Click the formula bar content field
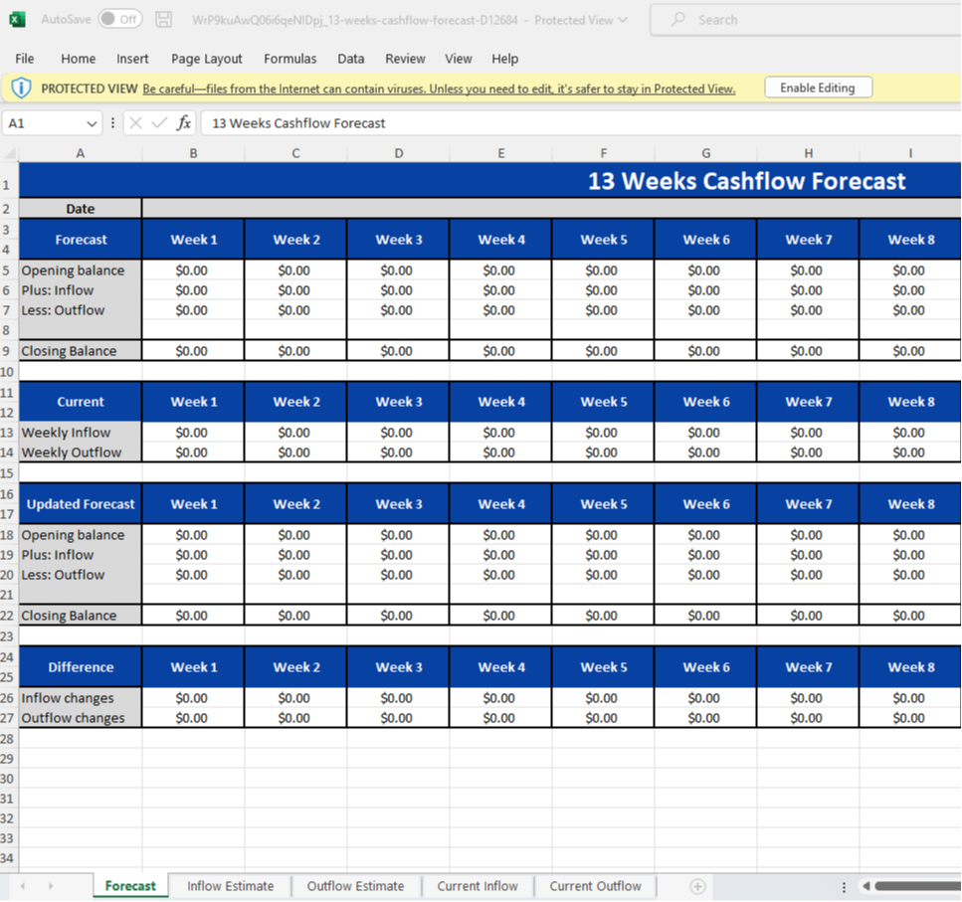This screenshot has height=902, width=962. (x=581, y=123)
